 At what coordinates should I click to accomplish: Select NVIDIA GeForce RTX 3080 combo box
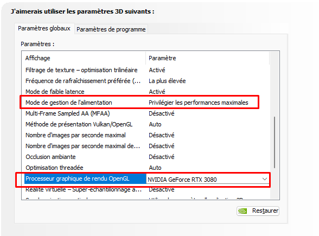pos(208,179)
